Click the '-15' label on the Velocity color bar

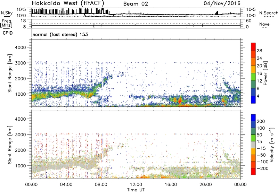coord(261,148)
